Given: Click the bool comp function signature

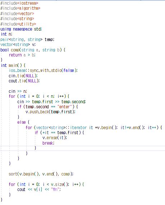Looking at the screenshot, I should pyautogui.click(x=33, y=50).
